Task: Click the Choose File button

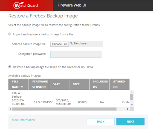Action: coord(59,44)
